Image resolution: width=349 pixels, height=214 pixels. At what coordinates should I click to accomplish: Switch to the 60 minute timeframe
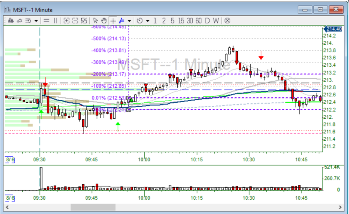coord(199,21)
